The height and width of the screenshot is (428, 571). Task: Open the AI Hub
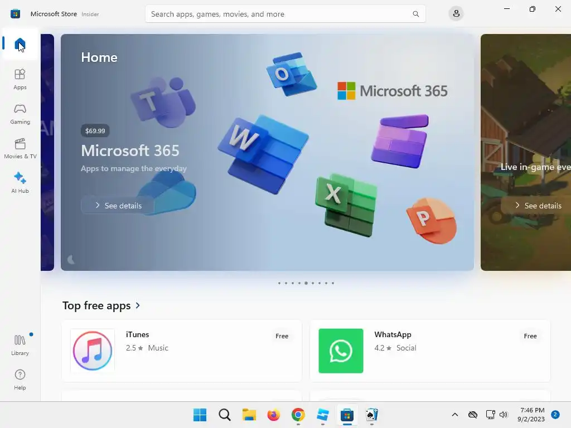pos(20,183)
